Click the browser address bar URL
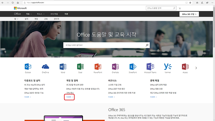 (36, 3)
